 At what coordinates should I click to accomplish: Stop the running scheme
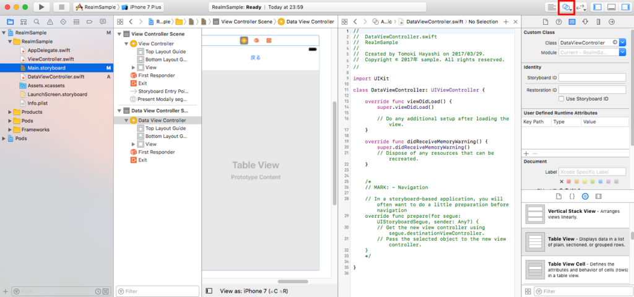tap(61, 7)
